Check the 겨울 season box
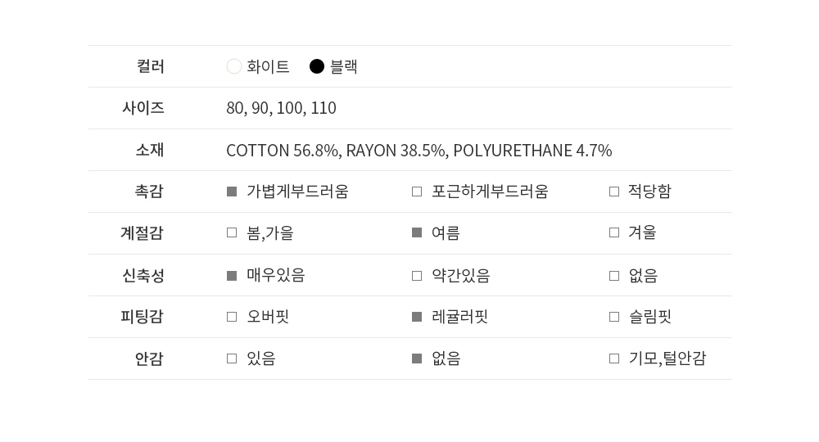This screenshot has height=442, width=819. [x=614, y=232]
